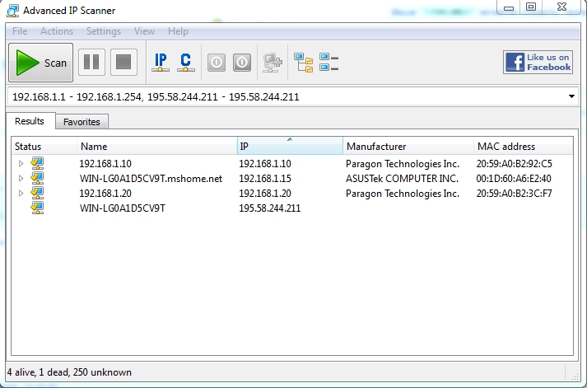
Task: Sort by the Status column header
Action: coord(44,147)
